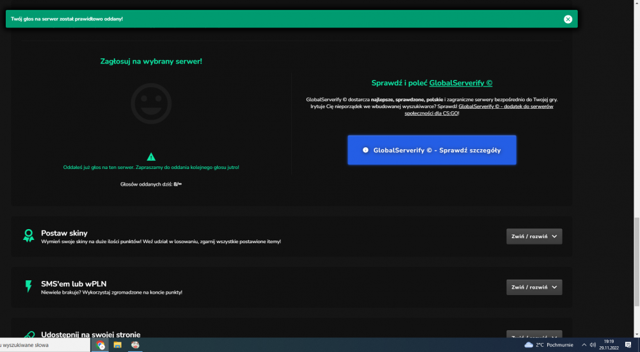Open the notification center icon

click(628, 345)
